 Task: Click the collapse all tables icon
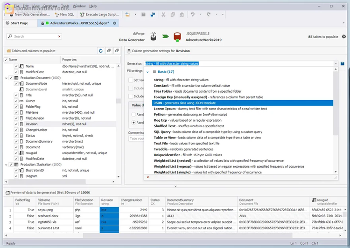117,51
